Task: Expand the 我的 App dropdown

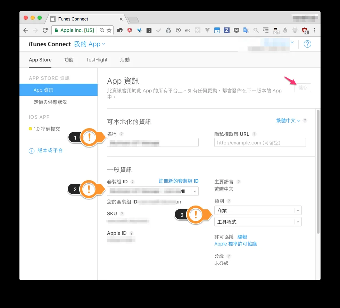Action: [90, 44]
